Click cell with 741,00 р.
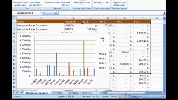Screen dimensions: 178x100 pyautogui.click(x=142, y=60)
